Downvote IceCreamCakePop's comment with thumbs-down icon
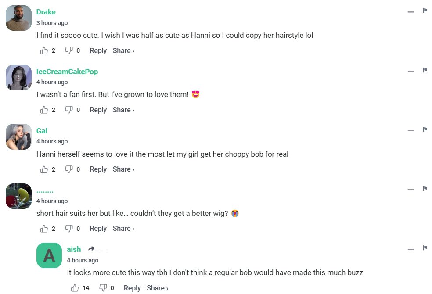 69,110
